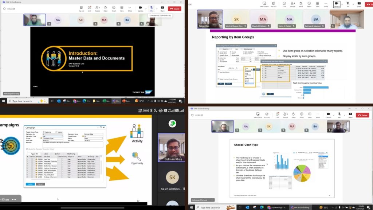Screen dimensions: 373x210
Task: Open View options in Chart Type meeting
Action: [x=310, y=115]
